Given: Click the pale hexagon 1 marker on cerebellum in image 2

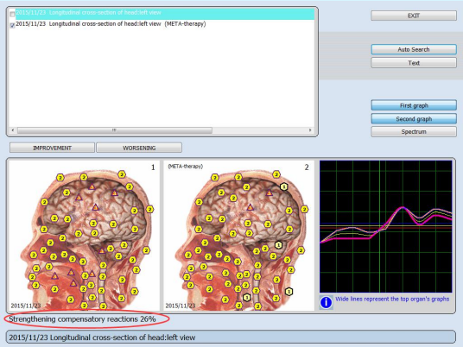Looking at the screenshot, I should click(x=278, y=245).
